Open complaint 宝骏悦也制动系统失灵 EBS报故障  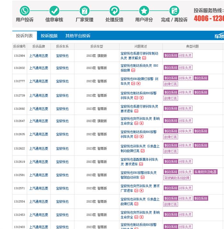139,68
